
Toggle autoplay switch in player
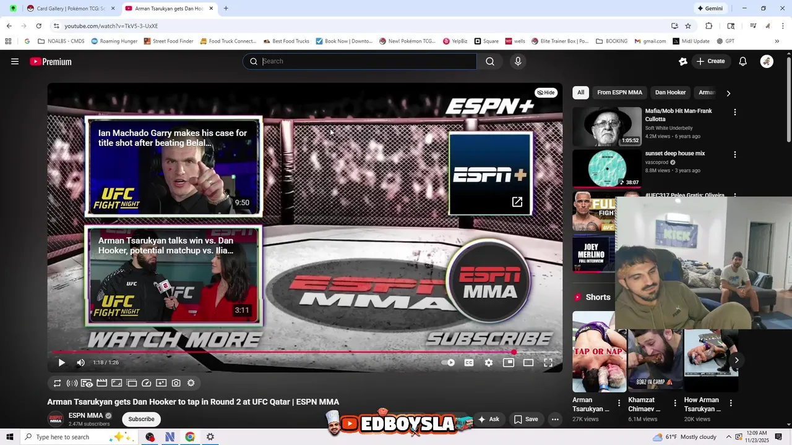[449, 363]
